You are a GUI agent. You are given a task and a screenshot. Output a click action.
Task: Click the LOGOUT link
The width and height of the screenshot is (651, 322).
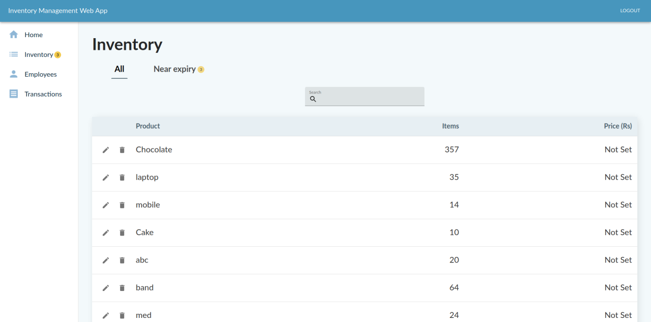tap(630, 10)
